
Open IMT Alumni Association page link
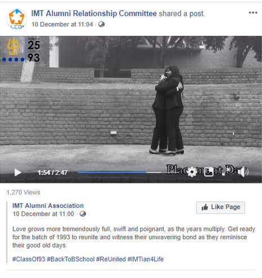coord(48,206)
